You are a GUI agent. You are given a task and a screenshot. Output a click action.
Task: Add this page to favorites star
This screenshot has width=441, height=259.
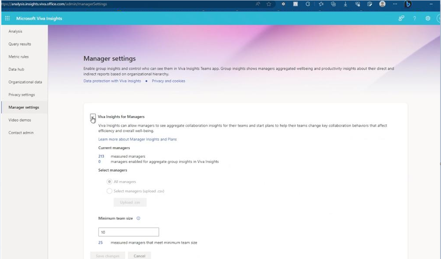[269, 4]
